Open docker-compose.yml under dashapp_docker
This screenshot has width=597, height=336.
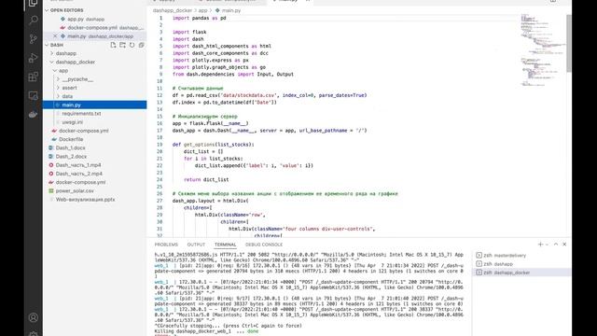tap(83, 131)
